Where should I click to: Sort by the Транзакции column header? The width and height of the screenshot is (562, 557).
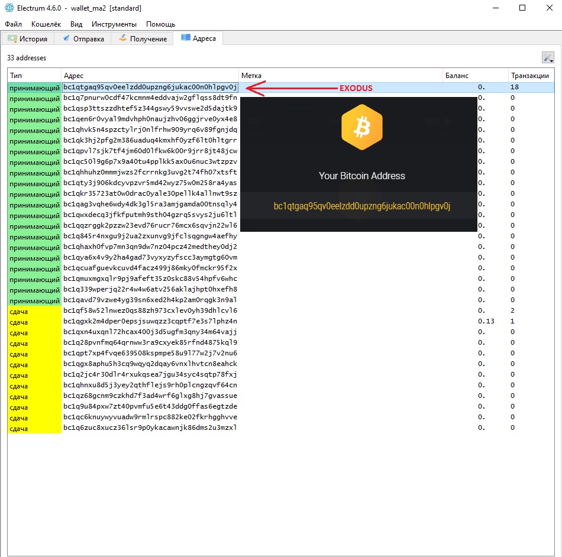point(531,76)
